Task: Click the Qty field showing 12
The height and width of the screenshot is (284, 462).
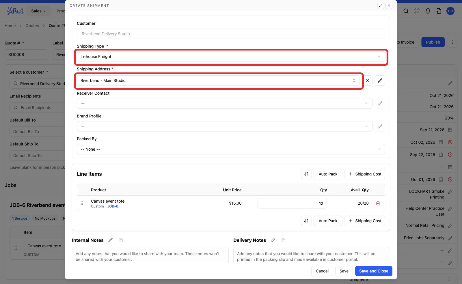Action: coord(292,203)
